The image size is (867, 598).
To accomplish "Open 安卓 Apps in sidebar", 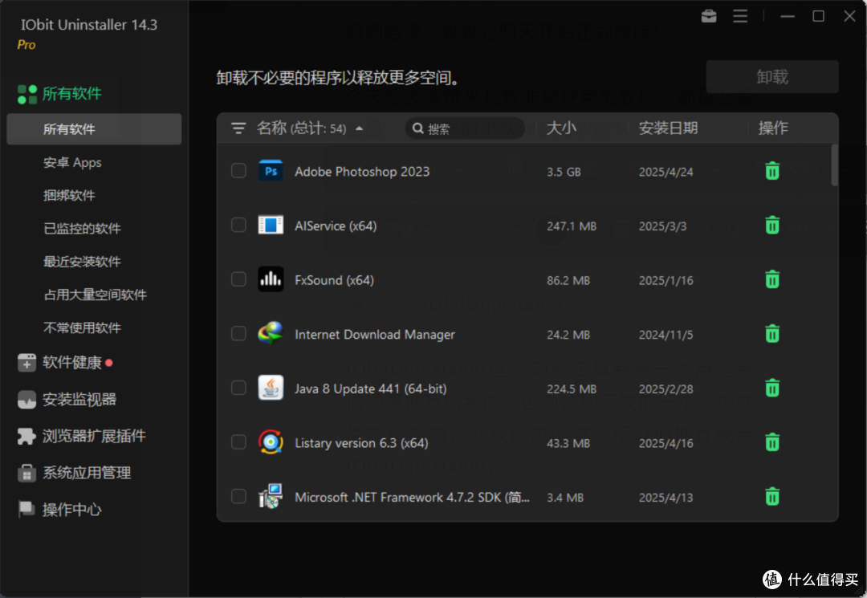I will [x=72, y=162].
